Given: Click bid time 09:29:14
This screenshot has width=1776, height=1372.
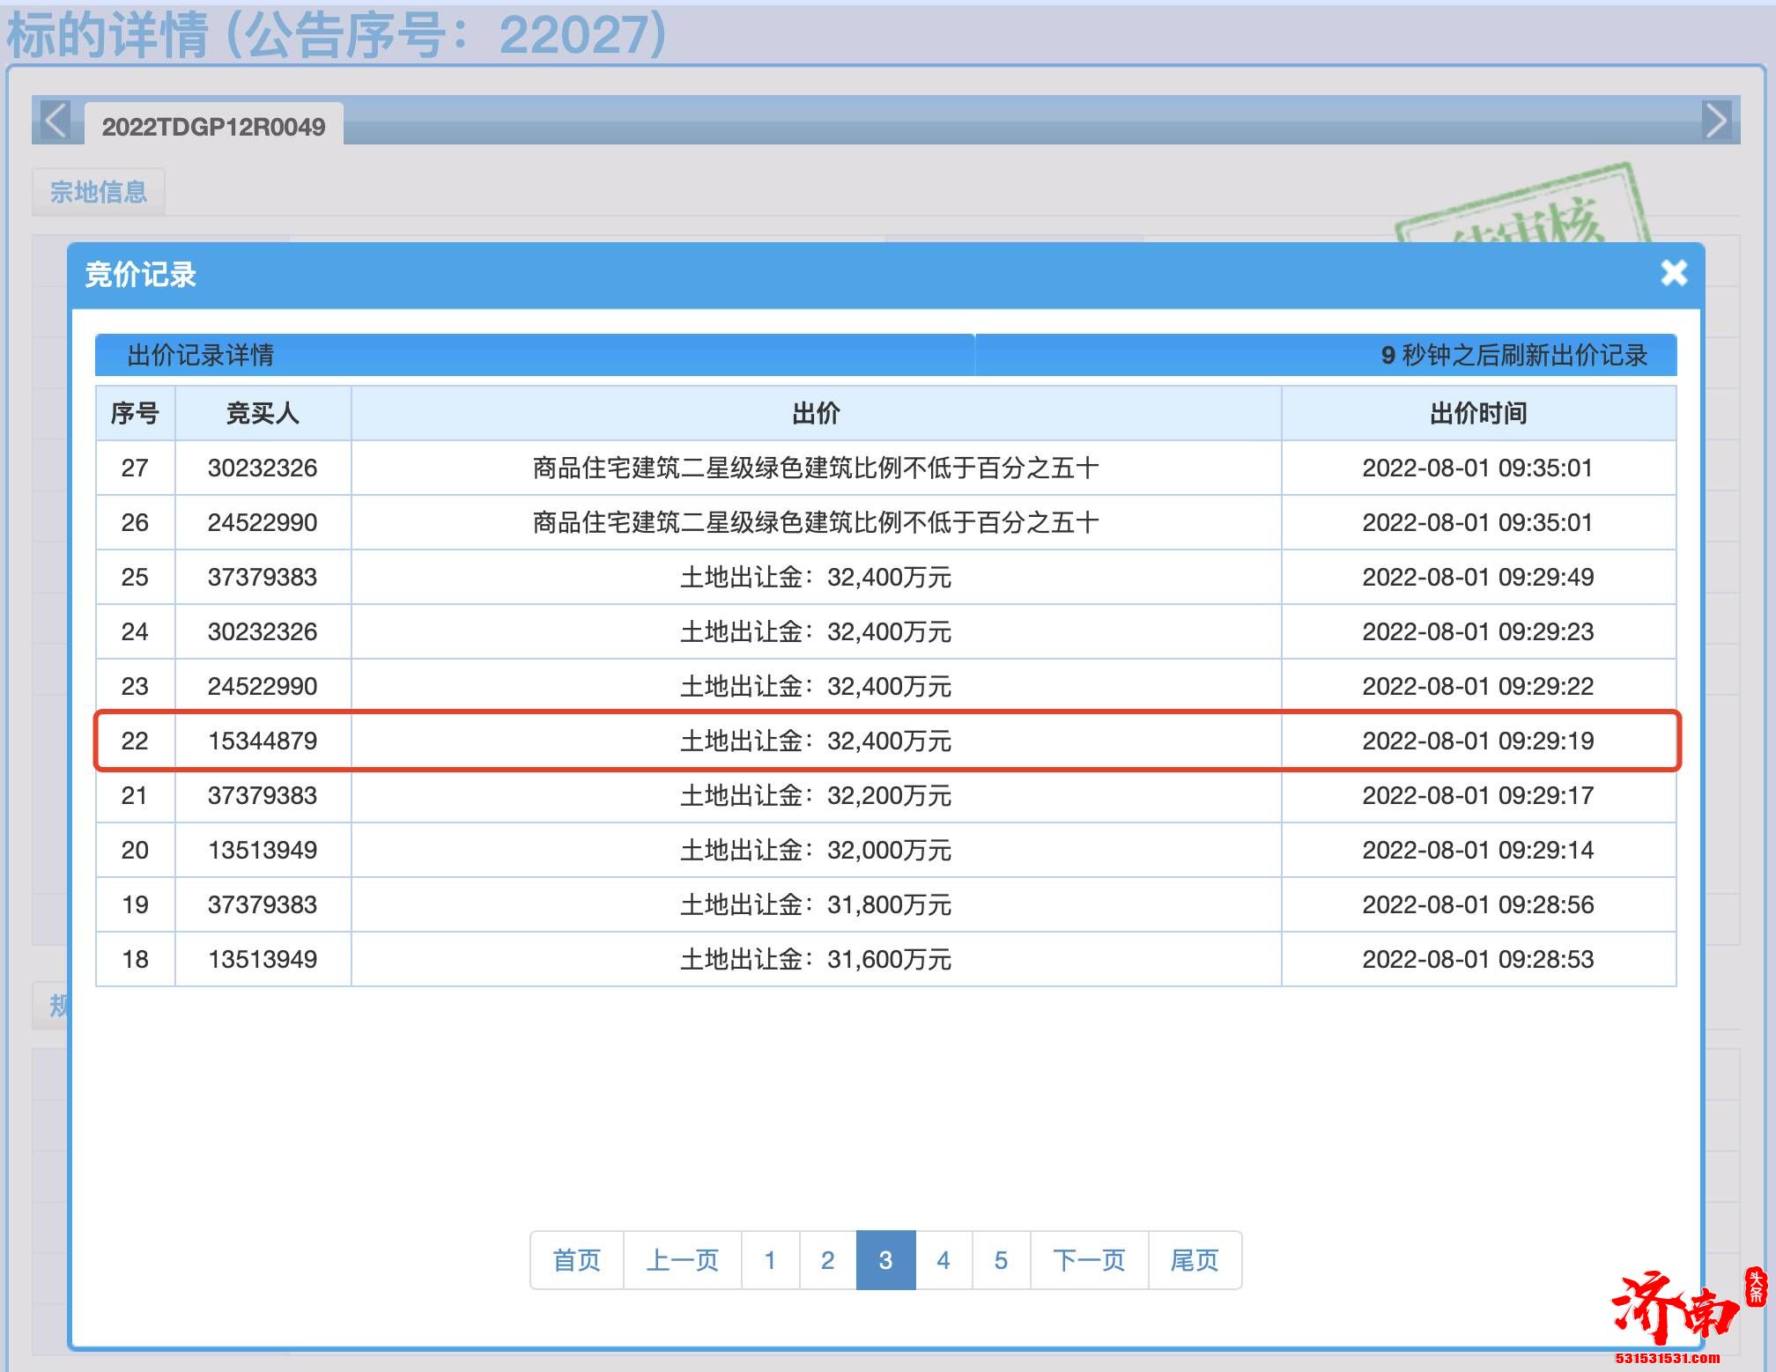Looking at the screenshot, I should click(x=1478, y=850).
